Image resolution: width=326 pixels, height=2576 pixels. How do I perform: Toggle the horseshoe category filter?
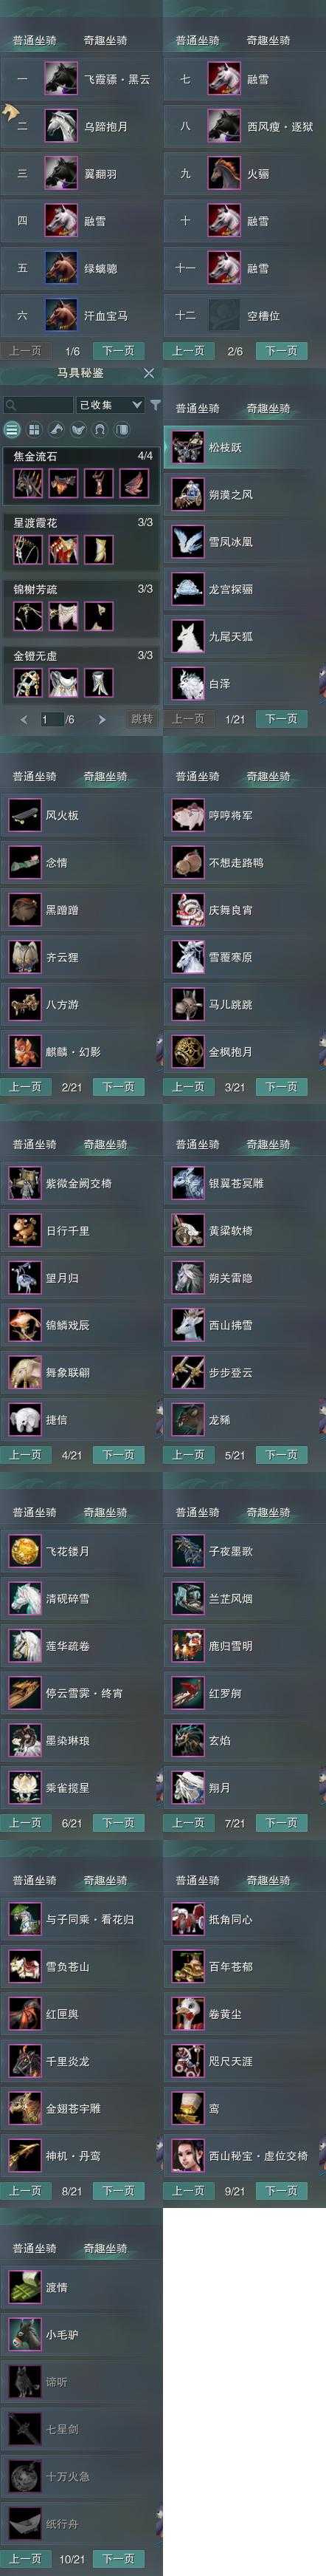pos(100,430)
